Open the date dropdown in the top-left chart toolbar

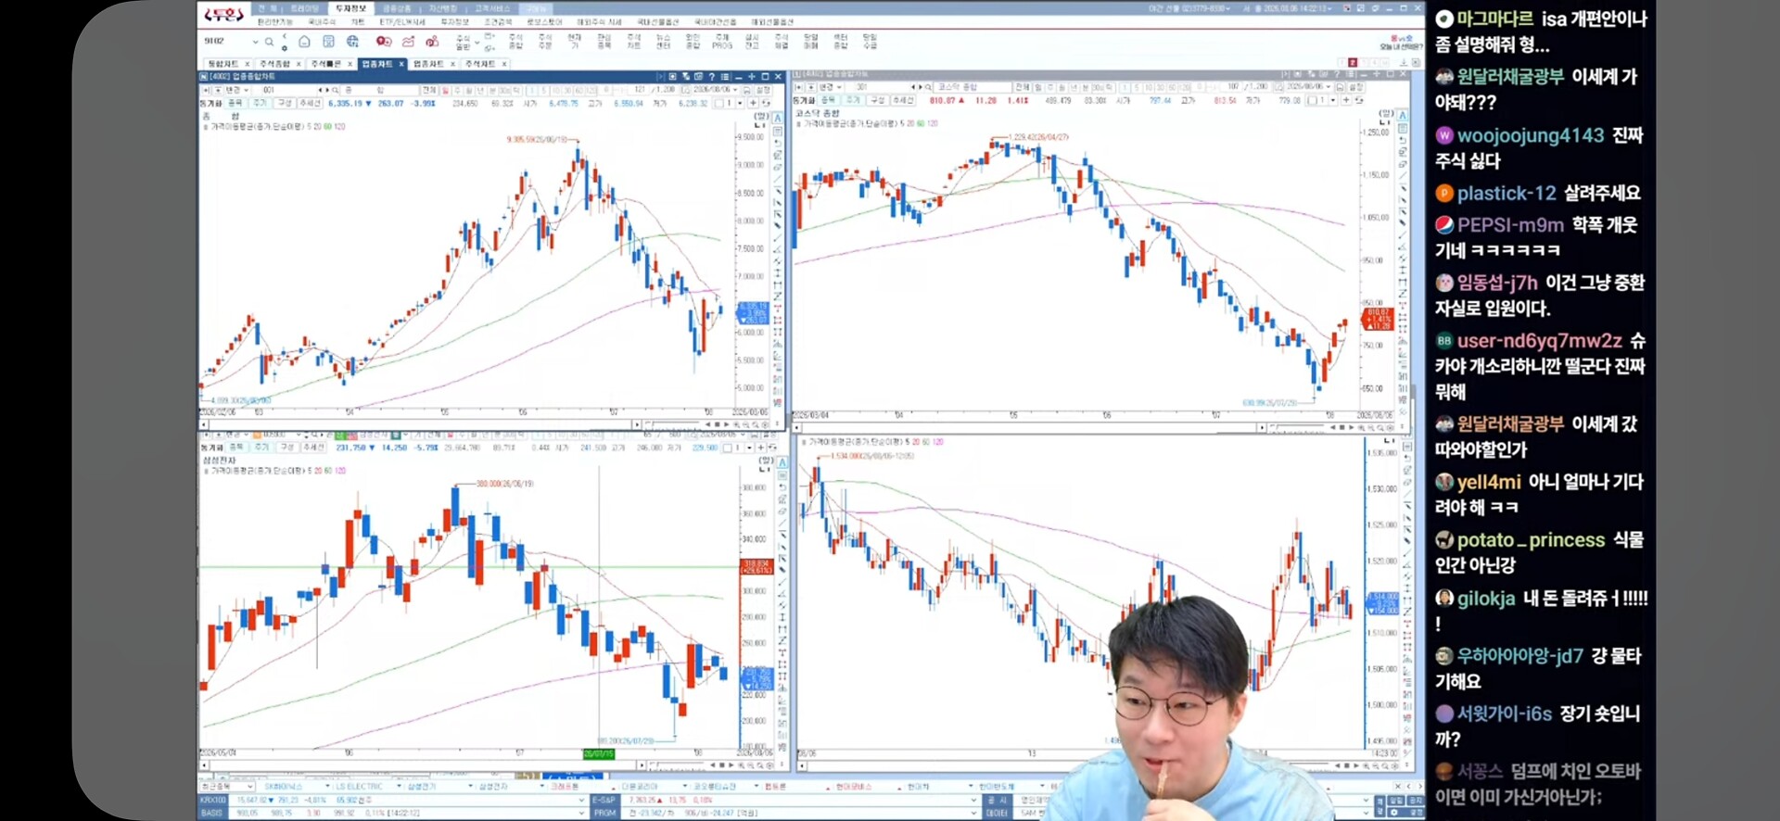737,90
